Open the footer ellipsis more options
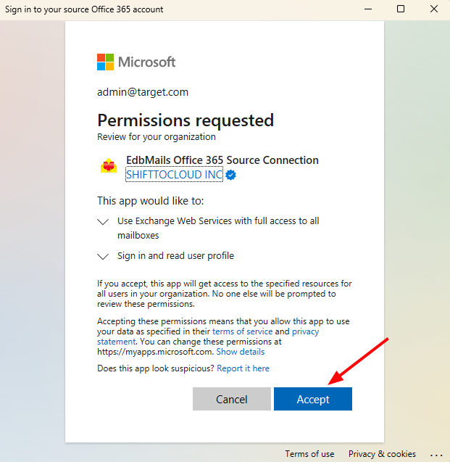Viewport: 450px width, 462px height. click(x=436, y=455)
